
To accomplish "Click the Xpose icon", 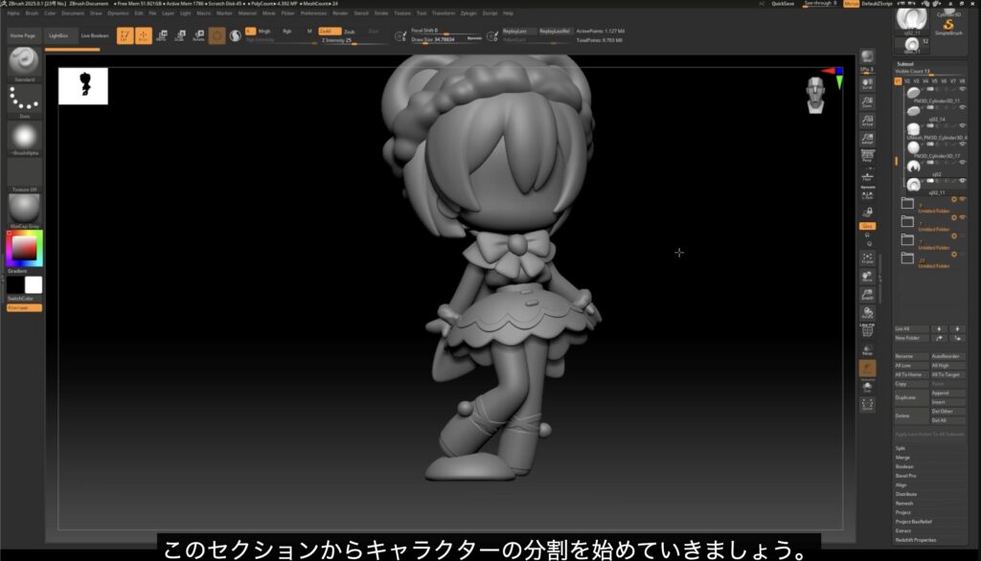I will 867,405.
